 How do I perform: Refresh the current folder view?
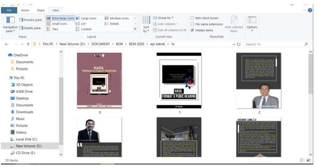(239, 44)
